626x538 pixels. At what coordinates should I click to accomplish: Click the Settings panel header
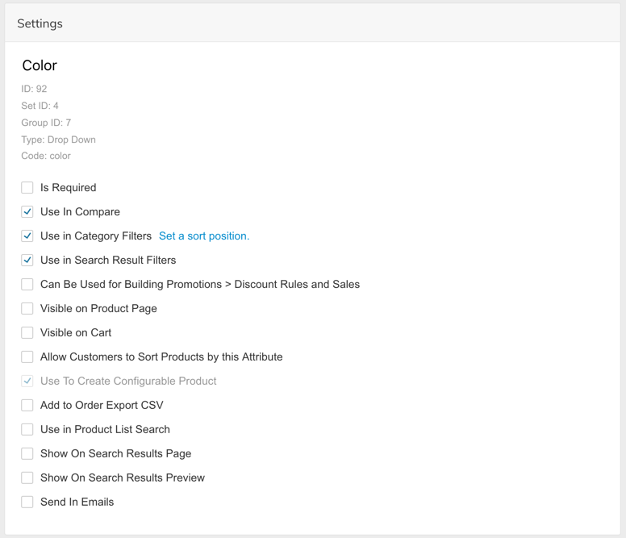[313, 23]
